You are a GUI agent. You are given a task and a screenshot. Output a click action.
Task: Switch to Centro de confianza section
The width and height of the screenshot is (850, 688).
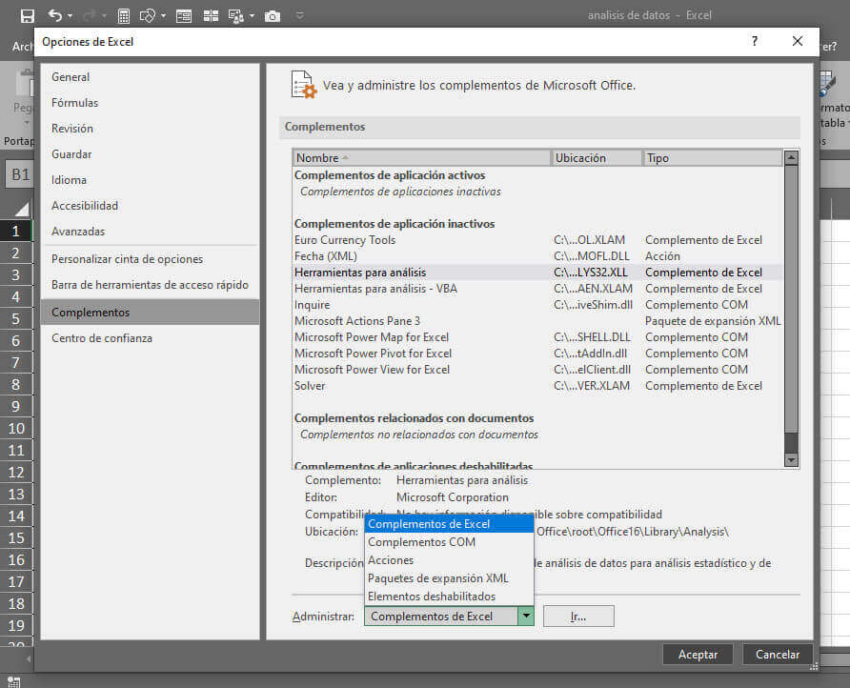102,338
